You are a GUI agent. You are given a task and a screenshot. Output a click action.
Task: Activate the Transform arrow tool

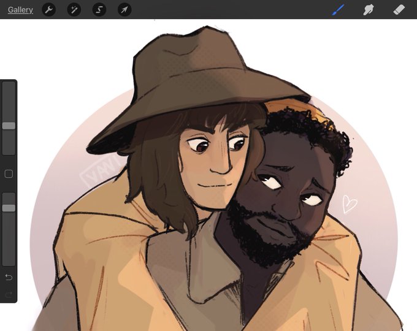click(124, 10)
